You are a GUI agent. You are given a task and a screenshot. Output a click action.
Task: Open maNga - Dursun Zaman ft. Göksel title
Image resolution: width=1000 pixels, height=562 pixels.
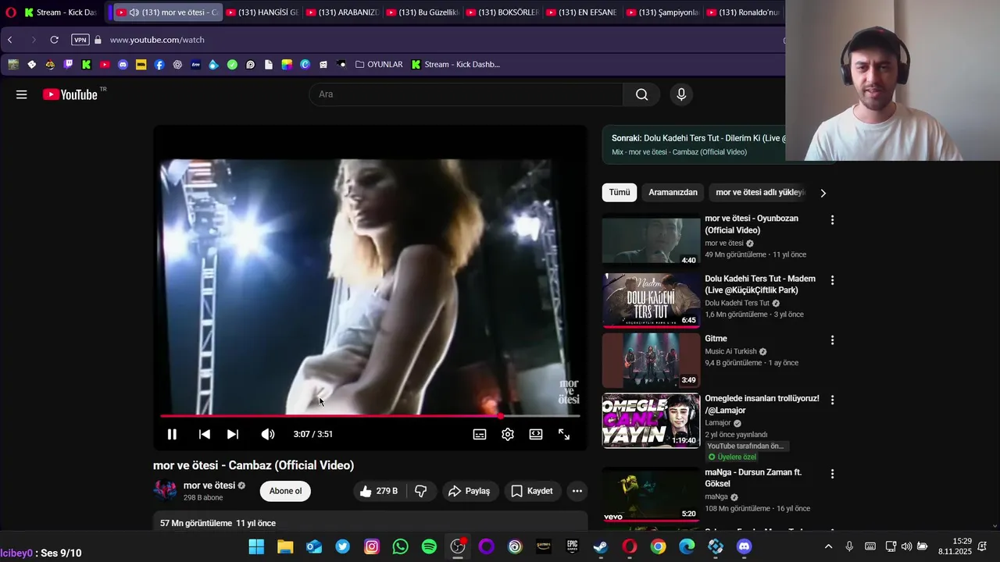pyautogui.click(x=753, y=478)
